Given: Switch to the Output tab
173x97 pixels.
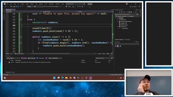Looking at the screenshot, I should pyautogui.click(x=13, y=72).
